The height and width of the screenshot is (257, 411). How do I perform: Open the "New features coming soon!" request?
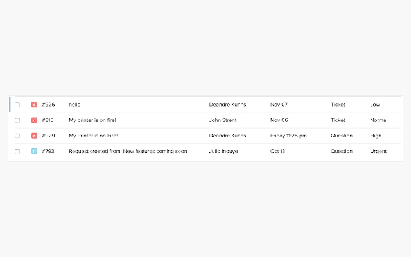point(128,152)
